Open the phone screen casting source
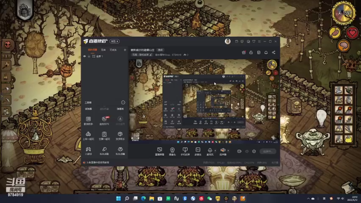Viewport: 361px width, 203px height. pos(185,152)
